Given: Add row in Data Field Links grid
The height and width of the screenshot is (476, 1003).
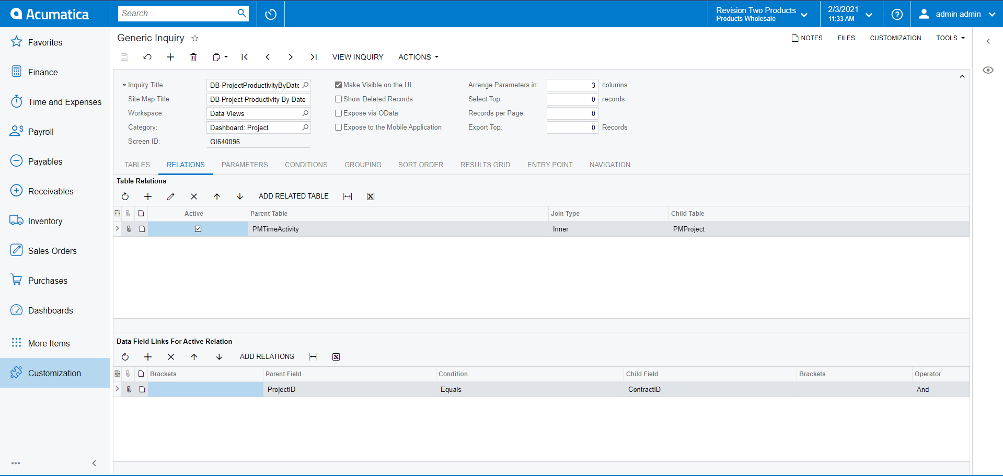Looking at the screenshot, I should tap(148, 357).
